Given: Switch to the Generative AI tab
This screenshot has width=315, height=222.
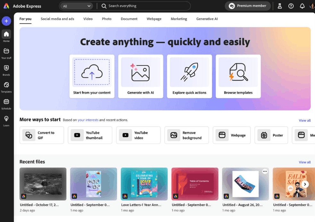Looking at the screenshot, I should click(207, 19).
